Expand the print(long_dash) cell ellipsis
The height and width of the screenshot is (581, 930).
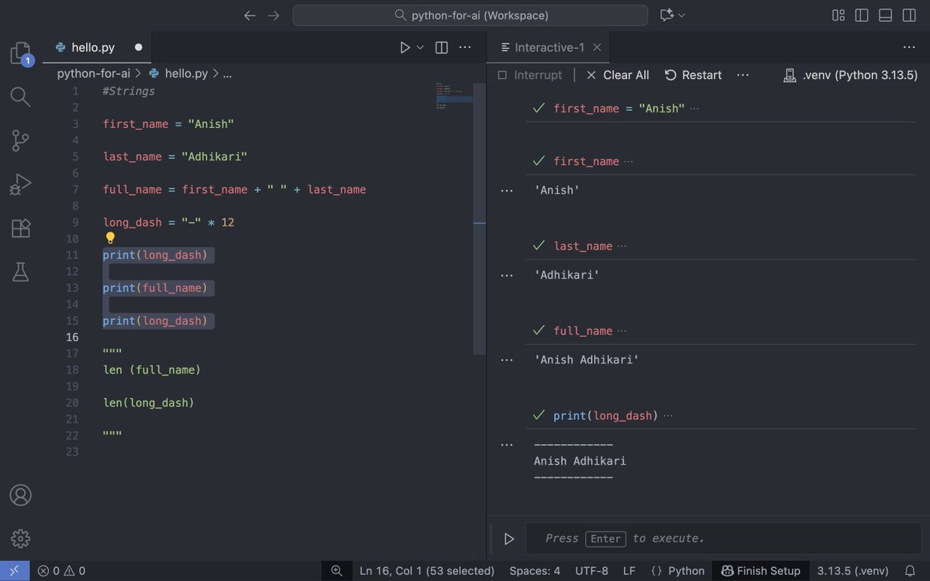tap(668, 416)
